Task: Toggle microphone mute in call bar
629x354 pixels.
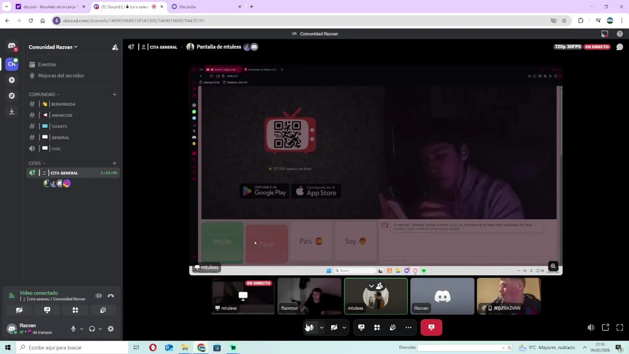Action: pyautogui.click(x=310, y=327)
